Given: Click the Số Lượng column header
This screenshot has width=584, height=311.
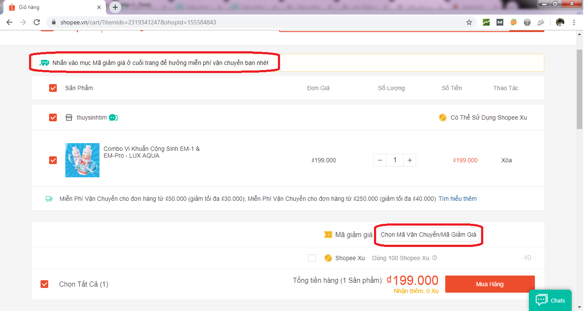Looking at the screenshot, I should point(391,88).
